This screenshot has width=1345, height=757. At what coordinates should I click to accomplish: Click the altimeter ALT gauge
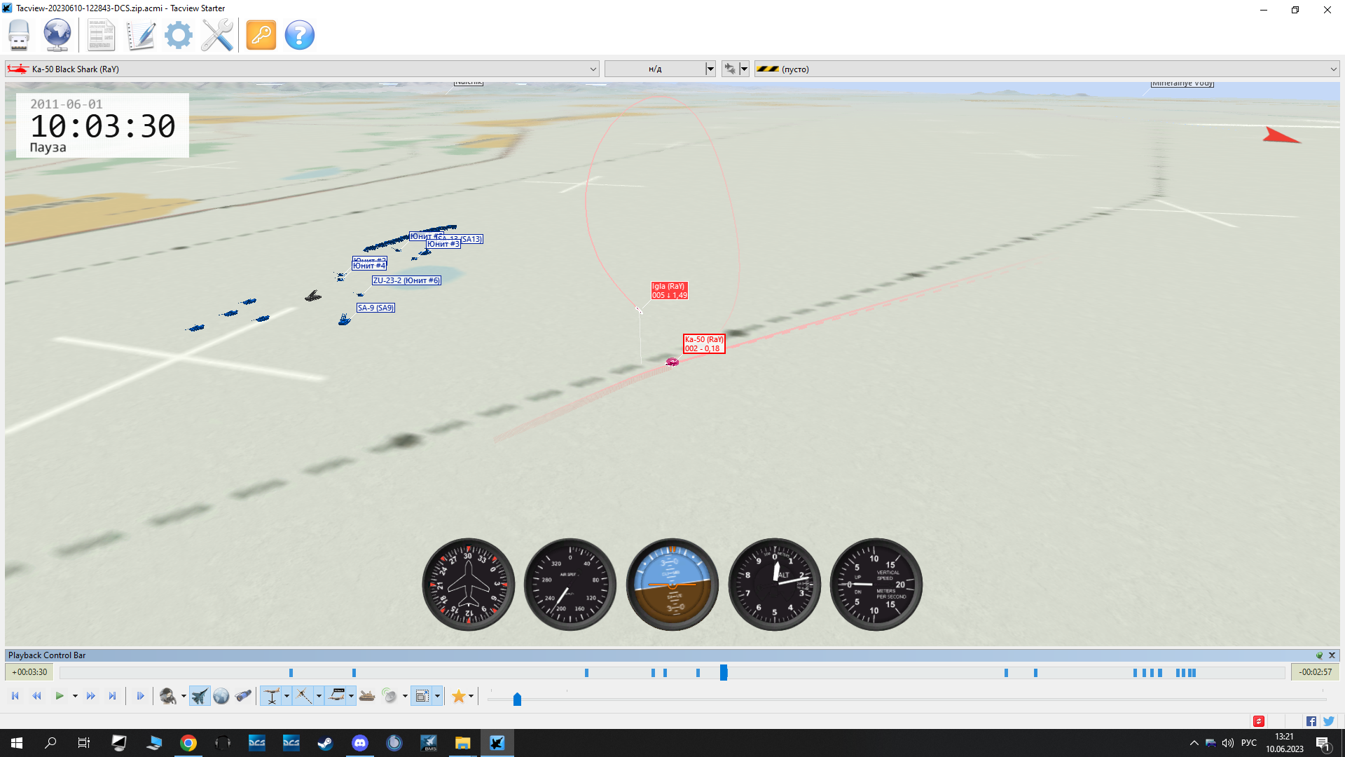coord(775,585)
